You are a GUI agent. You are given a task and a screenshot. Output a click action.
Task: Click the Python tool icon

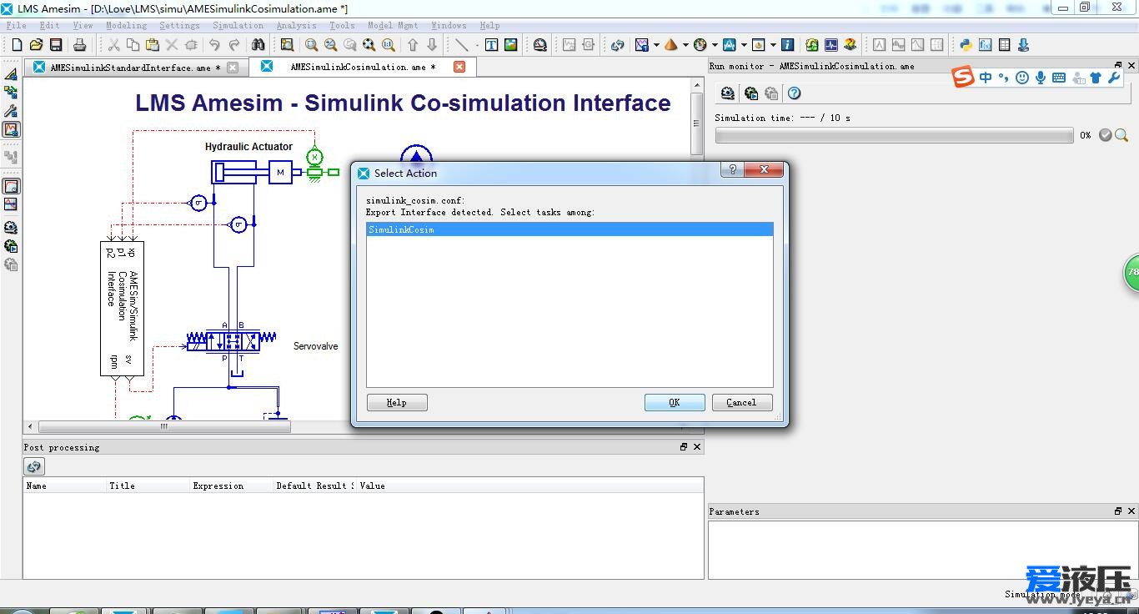[x=966, y=45]
